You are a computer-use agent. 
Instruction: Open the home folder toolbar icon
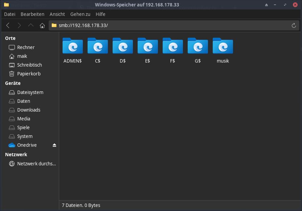tap(42, 25)
